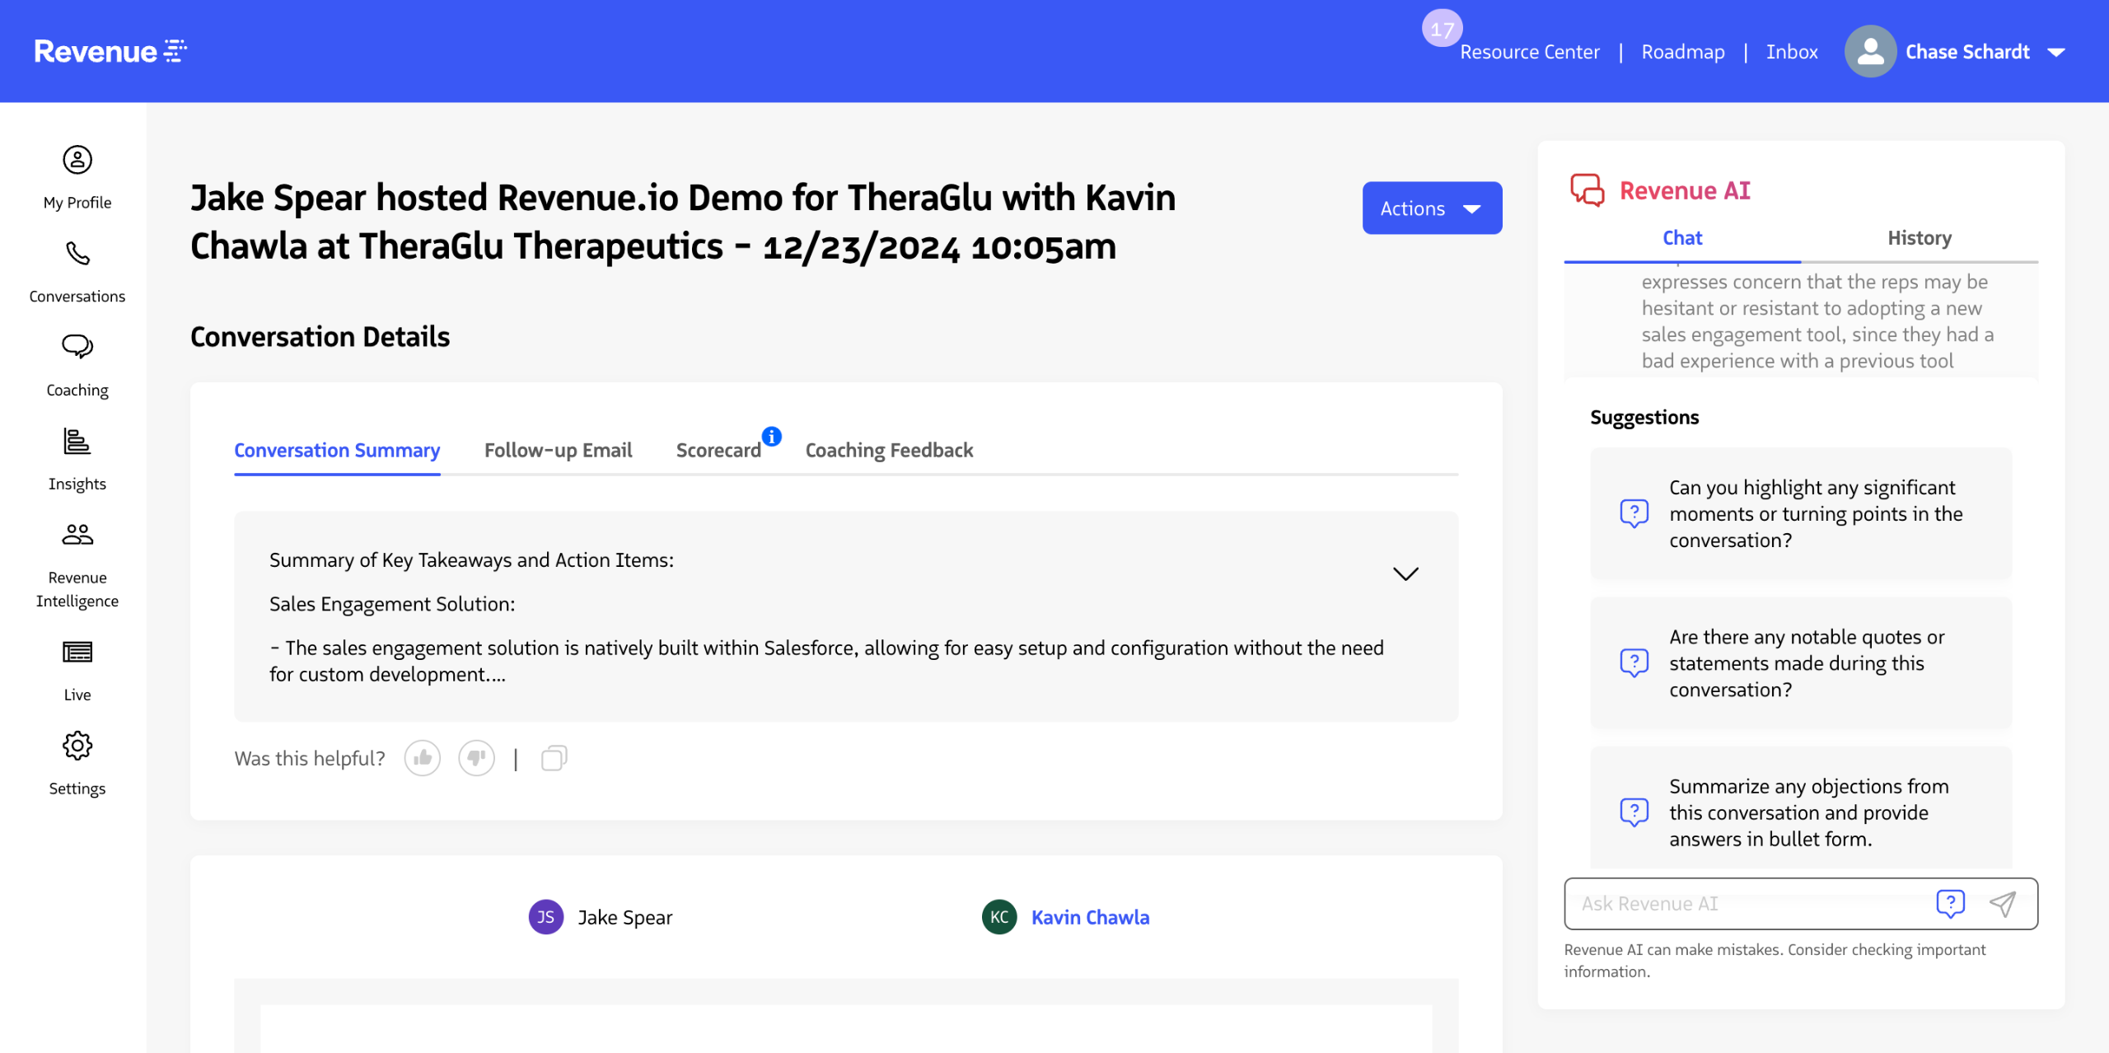
Task: Open the Kavin Chawla contact link
Action: 1090,917
